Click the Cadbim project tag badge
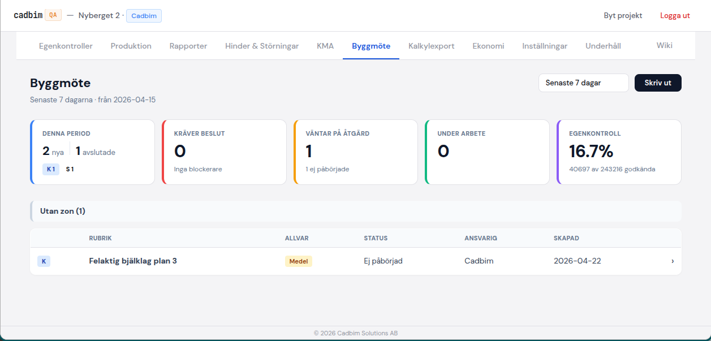Viewport: 711px width, 341px height. (x=144, y=16)
